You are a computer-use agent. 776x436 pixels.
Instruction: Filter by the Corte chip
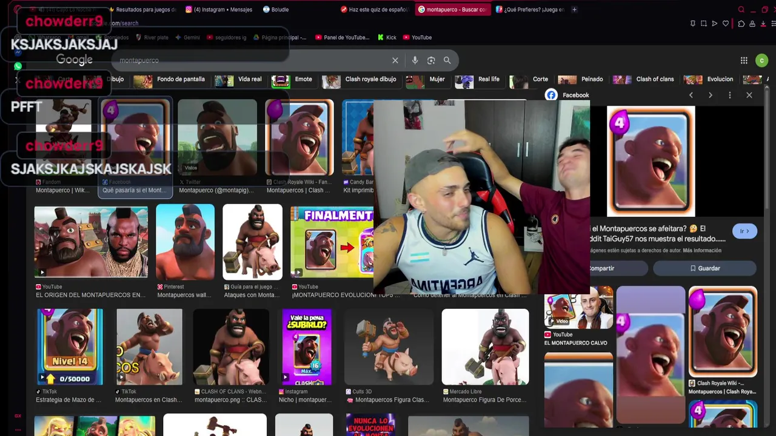pyautogui.click(x=530, y=80)
